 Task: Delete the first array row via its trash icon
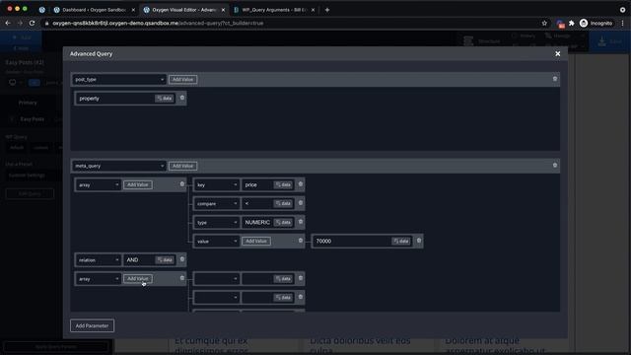pyautogui.click(x=181, y=184)
